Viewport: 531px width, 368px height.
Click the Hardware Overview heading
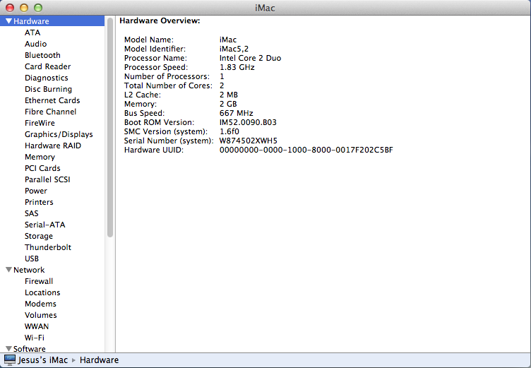(160, 20)
